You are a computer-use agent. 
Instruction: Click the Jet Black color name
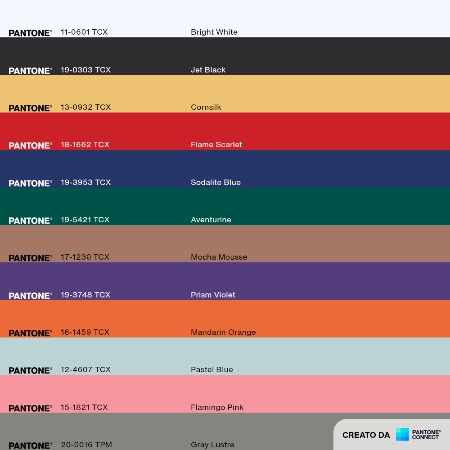(x=208, y=70)
